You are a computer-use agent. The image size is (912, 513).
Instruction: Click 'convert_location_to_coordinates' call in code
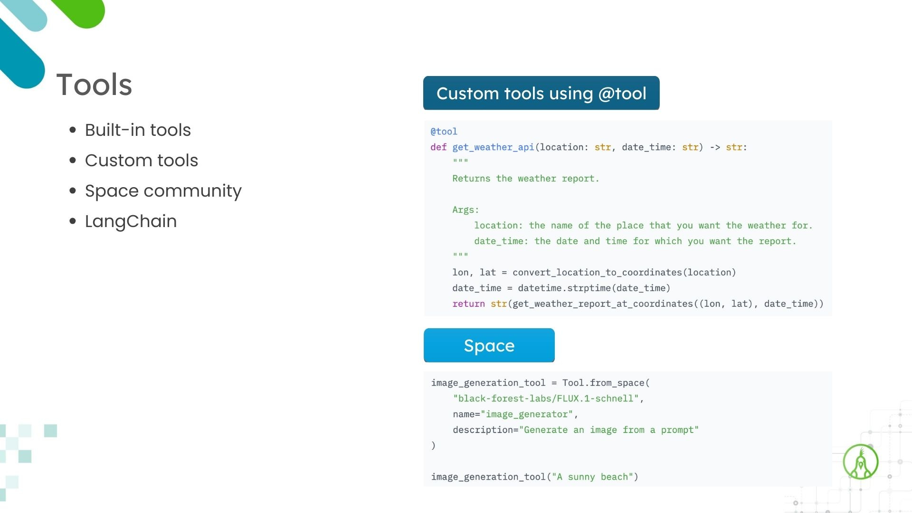(597, 273)
